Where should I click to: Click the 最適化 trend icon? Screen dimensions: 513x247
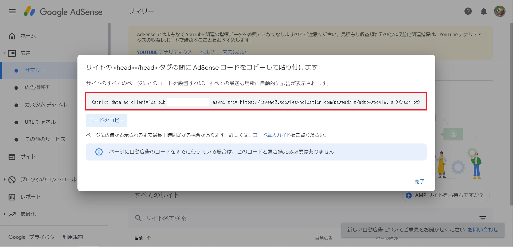coord(12,214)
